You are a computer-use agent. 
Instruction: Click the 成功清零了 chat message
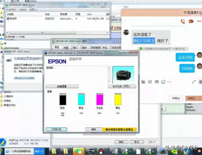[x=142, y=35]
